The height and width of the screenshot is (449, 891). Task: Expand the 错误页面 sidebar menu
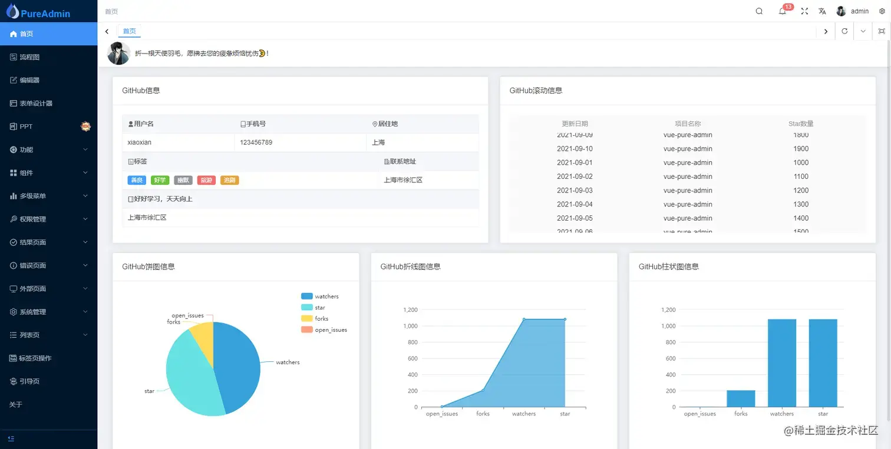48,265
